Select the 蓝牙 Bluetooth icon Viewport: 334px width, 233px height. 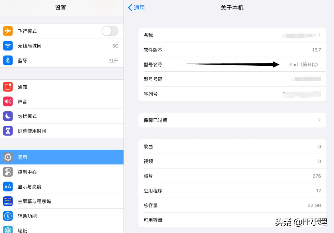point(8,60)
